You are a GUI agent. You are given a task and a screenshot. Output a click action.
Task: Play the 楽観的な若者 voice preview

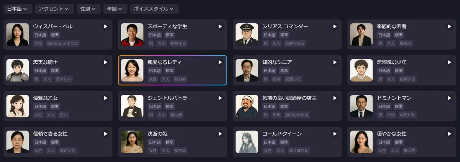449,26
